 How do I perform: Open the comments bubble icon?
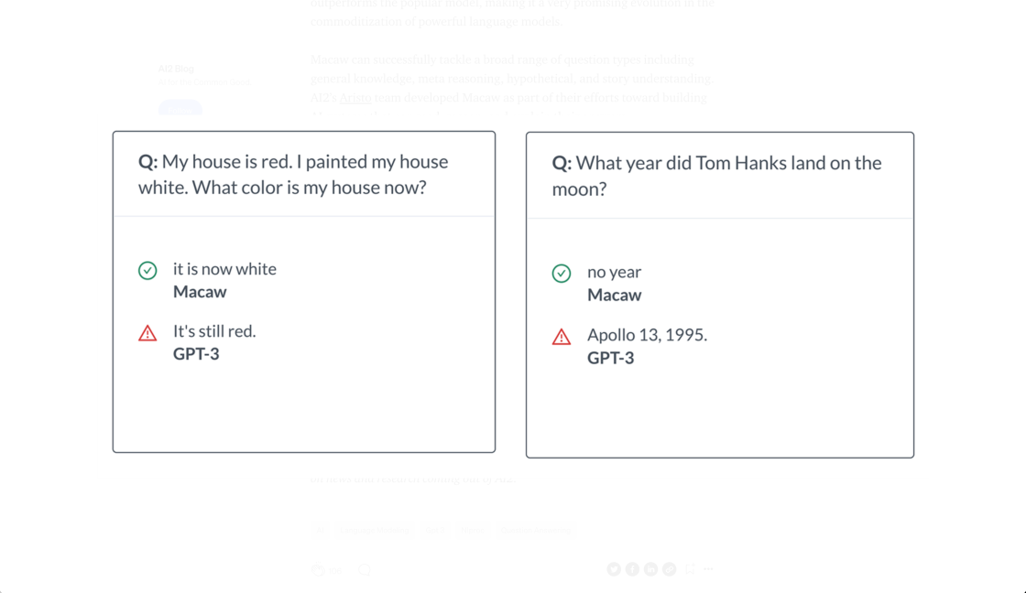pyautogui.click(x=365, y=569)
